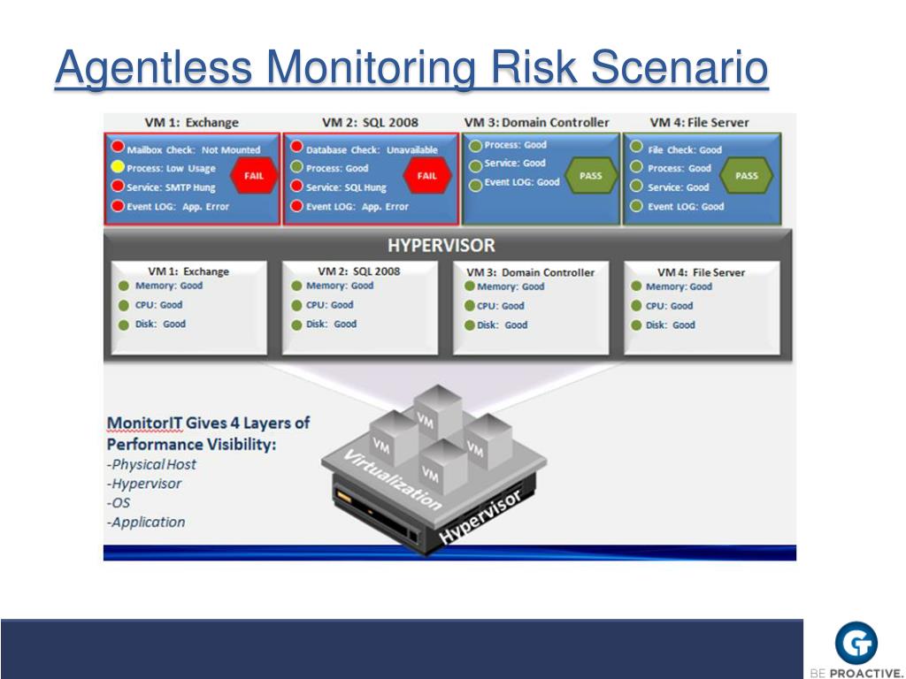
Task: Click the red dot beside Mailbox Check: Not Mounted
Action: (x=118, y=148)
